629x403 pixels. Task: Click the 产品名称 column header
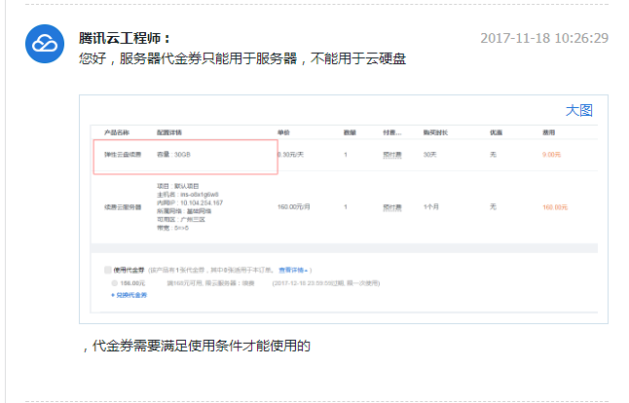[117, 132]
